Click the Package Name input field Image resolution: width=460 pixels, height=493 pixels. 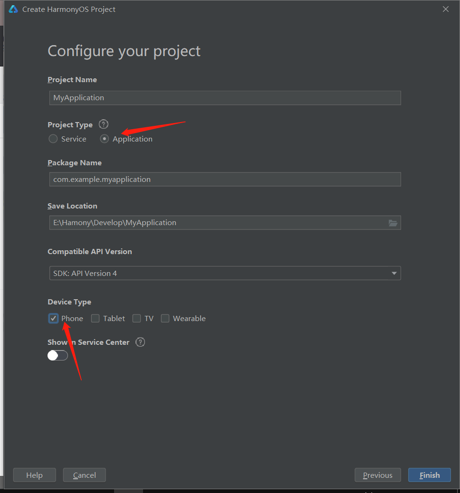[225, 179]
